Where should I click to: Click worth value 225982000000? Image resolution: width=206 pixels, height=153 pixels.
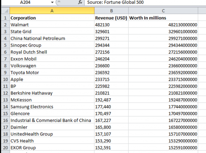click(163, 86)
